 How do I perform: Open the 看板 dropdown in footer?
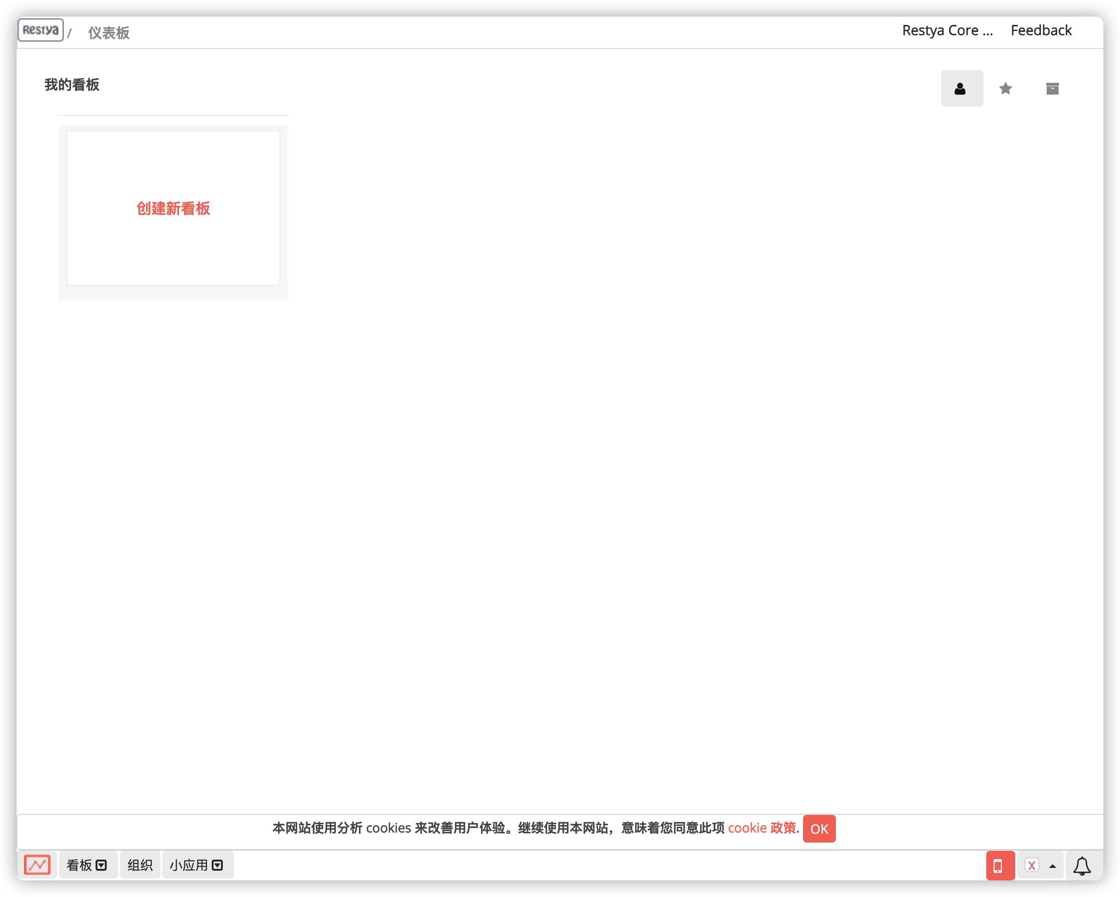87,865
